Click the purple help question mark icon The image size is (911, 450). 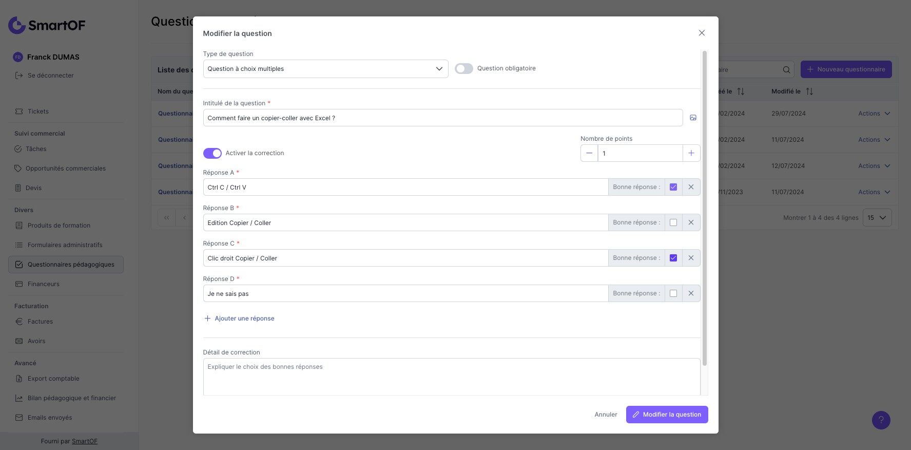881,420
